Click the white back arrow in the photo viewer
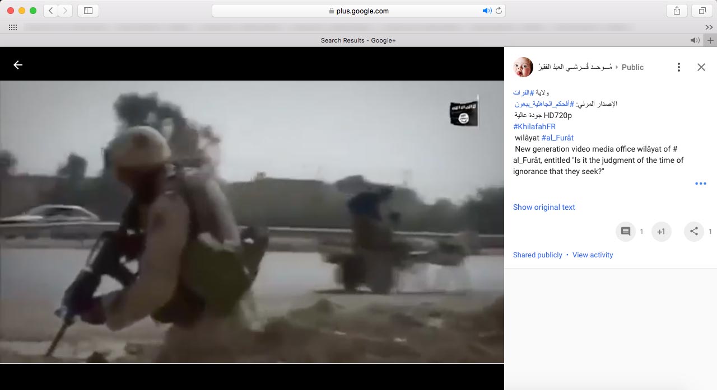717x390 pixels. pyautogui.click(x=18, y=65)
